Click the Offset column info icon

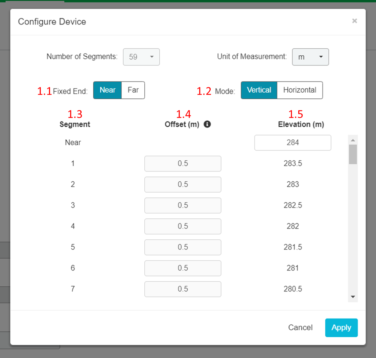coord(207,124)
